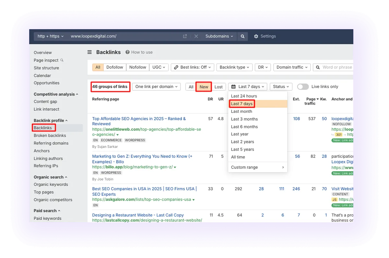Open the Subdomains dropdown
This screenshot has height=258, width=389.
(x=219, y=36)
